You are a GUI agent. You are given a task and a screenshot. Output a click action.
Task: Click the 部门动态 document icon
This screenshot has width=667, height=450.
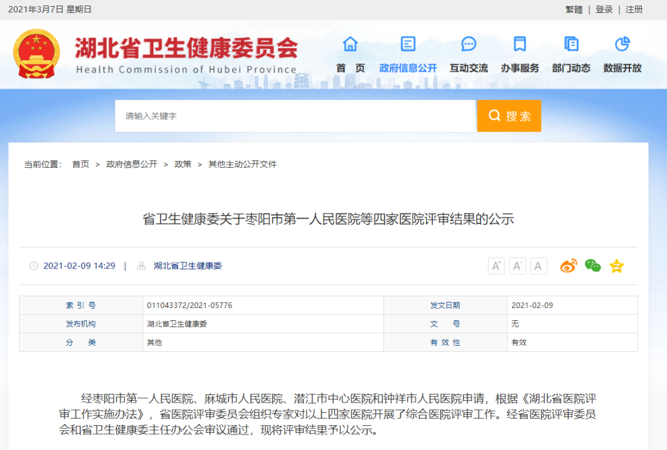tap(571, 44)
